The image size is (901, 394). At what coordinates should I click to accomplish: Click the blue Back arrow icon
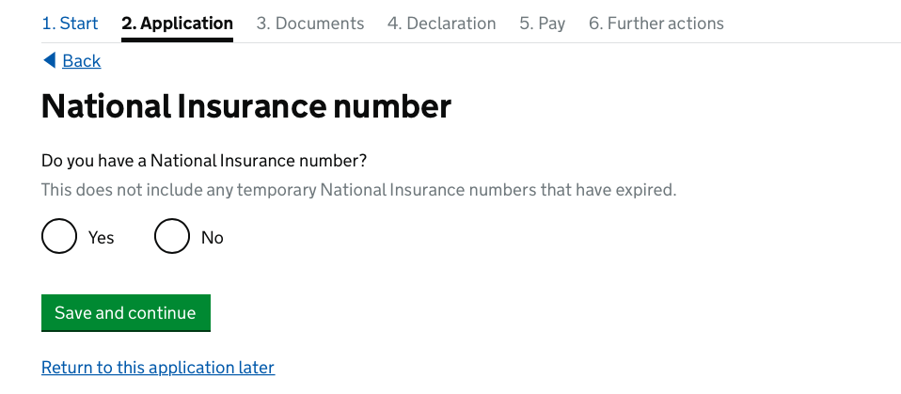point(50,60)
